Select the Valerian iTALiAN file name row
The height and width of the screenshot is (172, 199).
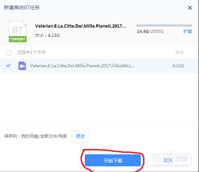pyautogui.click(x=99, y=66)
